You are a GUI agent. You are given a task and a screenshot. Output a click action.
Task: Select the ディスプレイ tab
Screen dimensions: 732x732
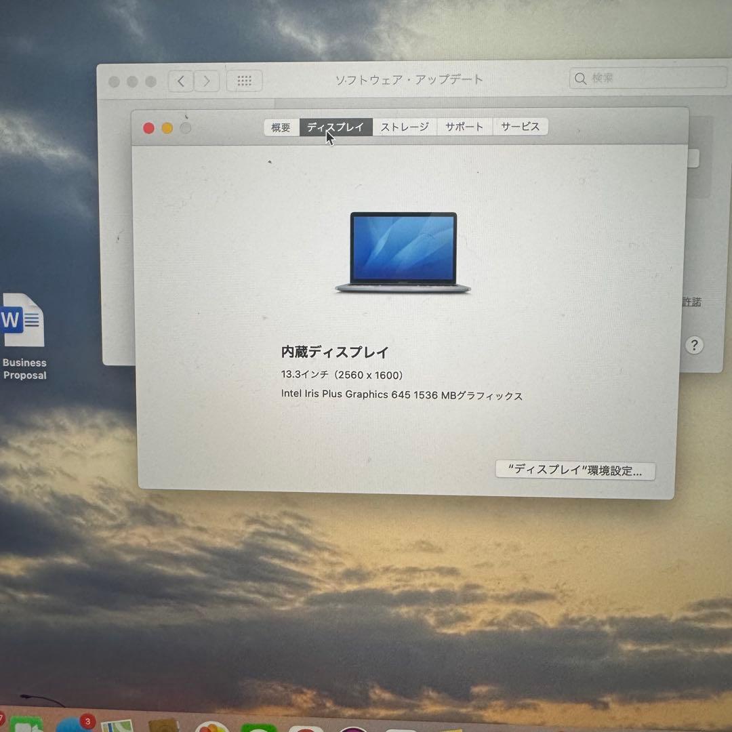coord(335,127)
